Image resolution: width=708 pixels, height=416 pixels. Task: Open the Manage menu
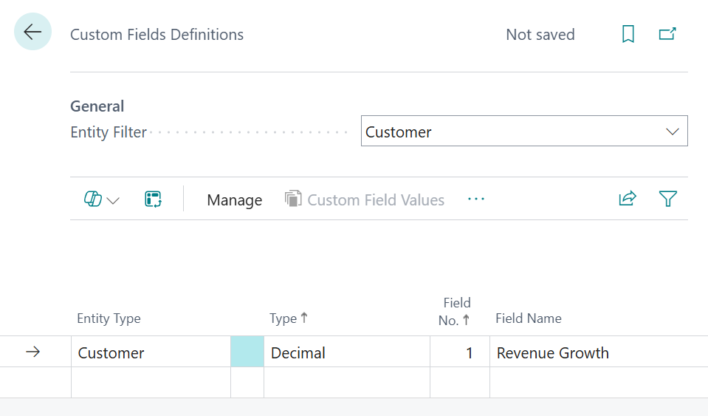click(234, 200)
